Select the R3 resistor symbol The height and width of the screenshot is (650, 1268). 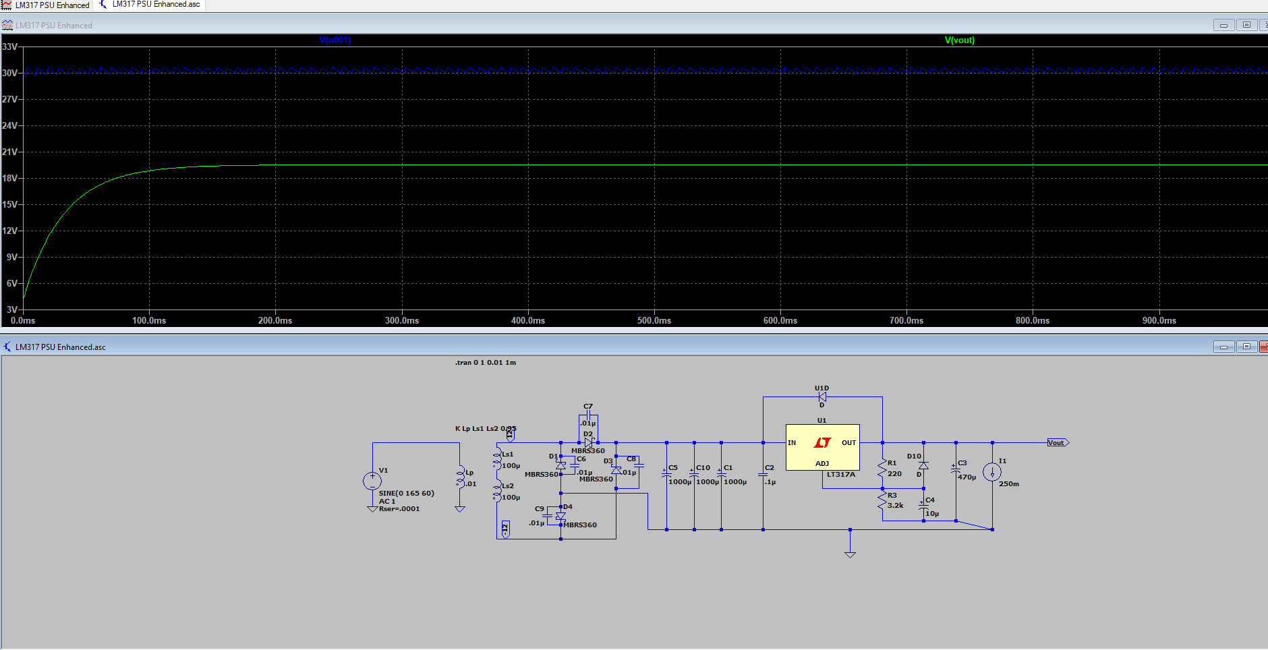click(882, 500)
